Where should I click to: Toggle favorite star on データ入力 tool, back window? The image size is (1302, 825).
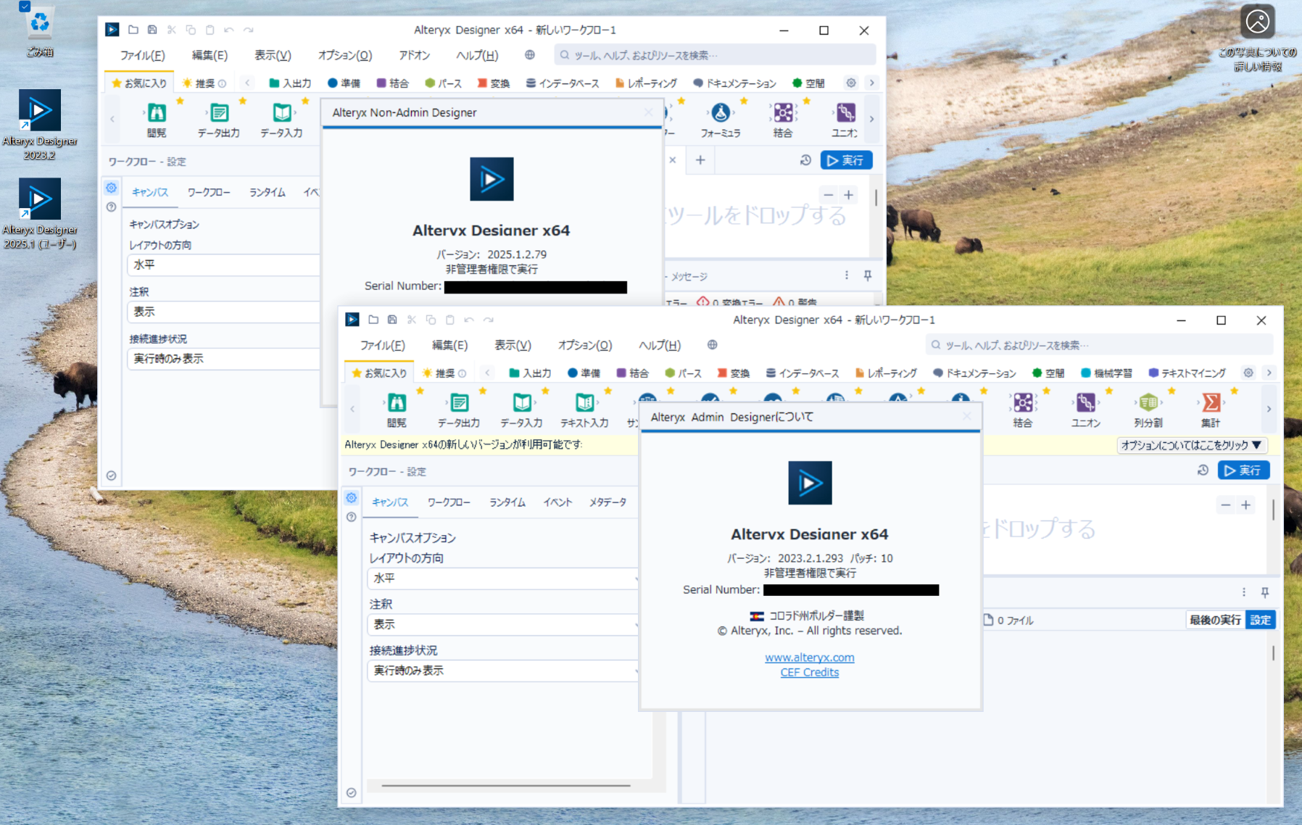click(x=305, y=101)
